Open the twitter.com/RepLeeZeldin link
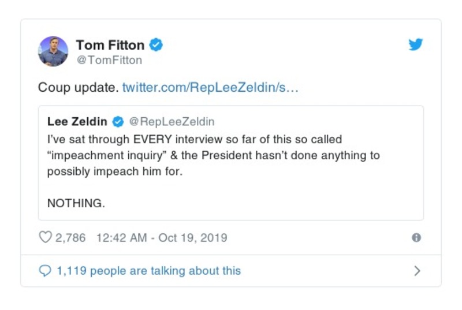The width and height of the screenshot is (462, 310). coord(210,88)
